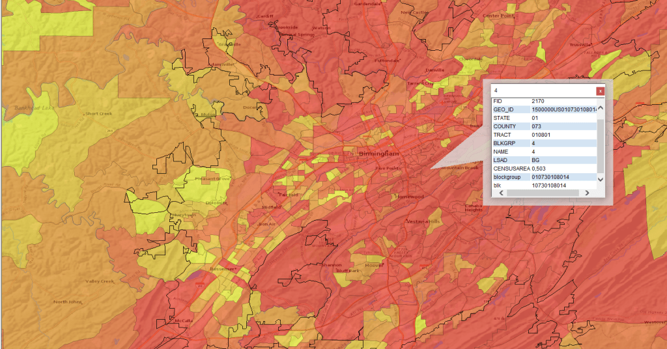The height and width of the screenshot is (349, 667).
Task: Click the Short Creek label on map
Action: [98, 113]
